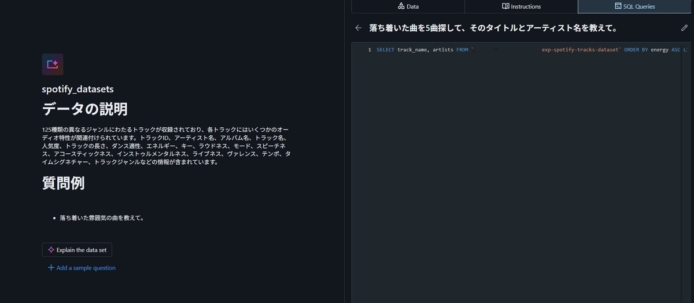Click the SQL Queries tab's icon

(618, 6)
